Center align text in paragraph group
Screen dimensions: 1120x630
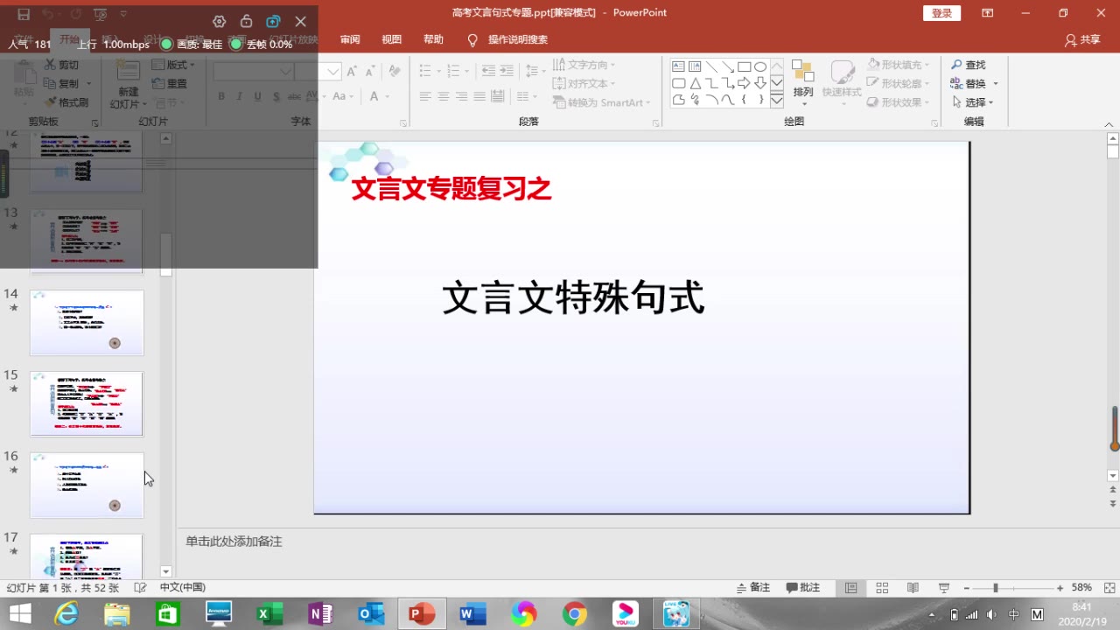pos(444,96)
